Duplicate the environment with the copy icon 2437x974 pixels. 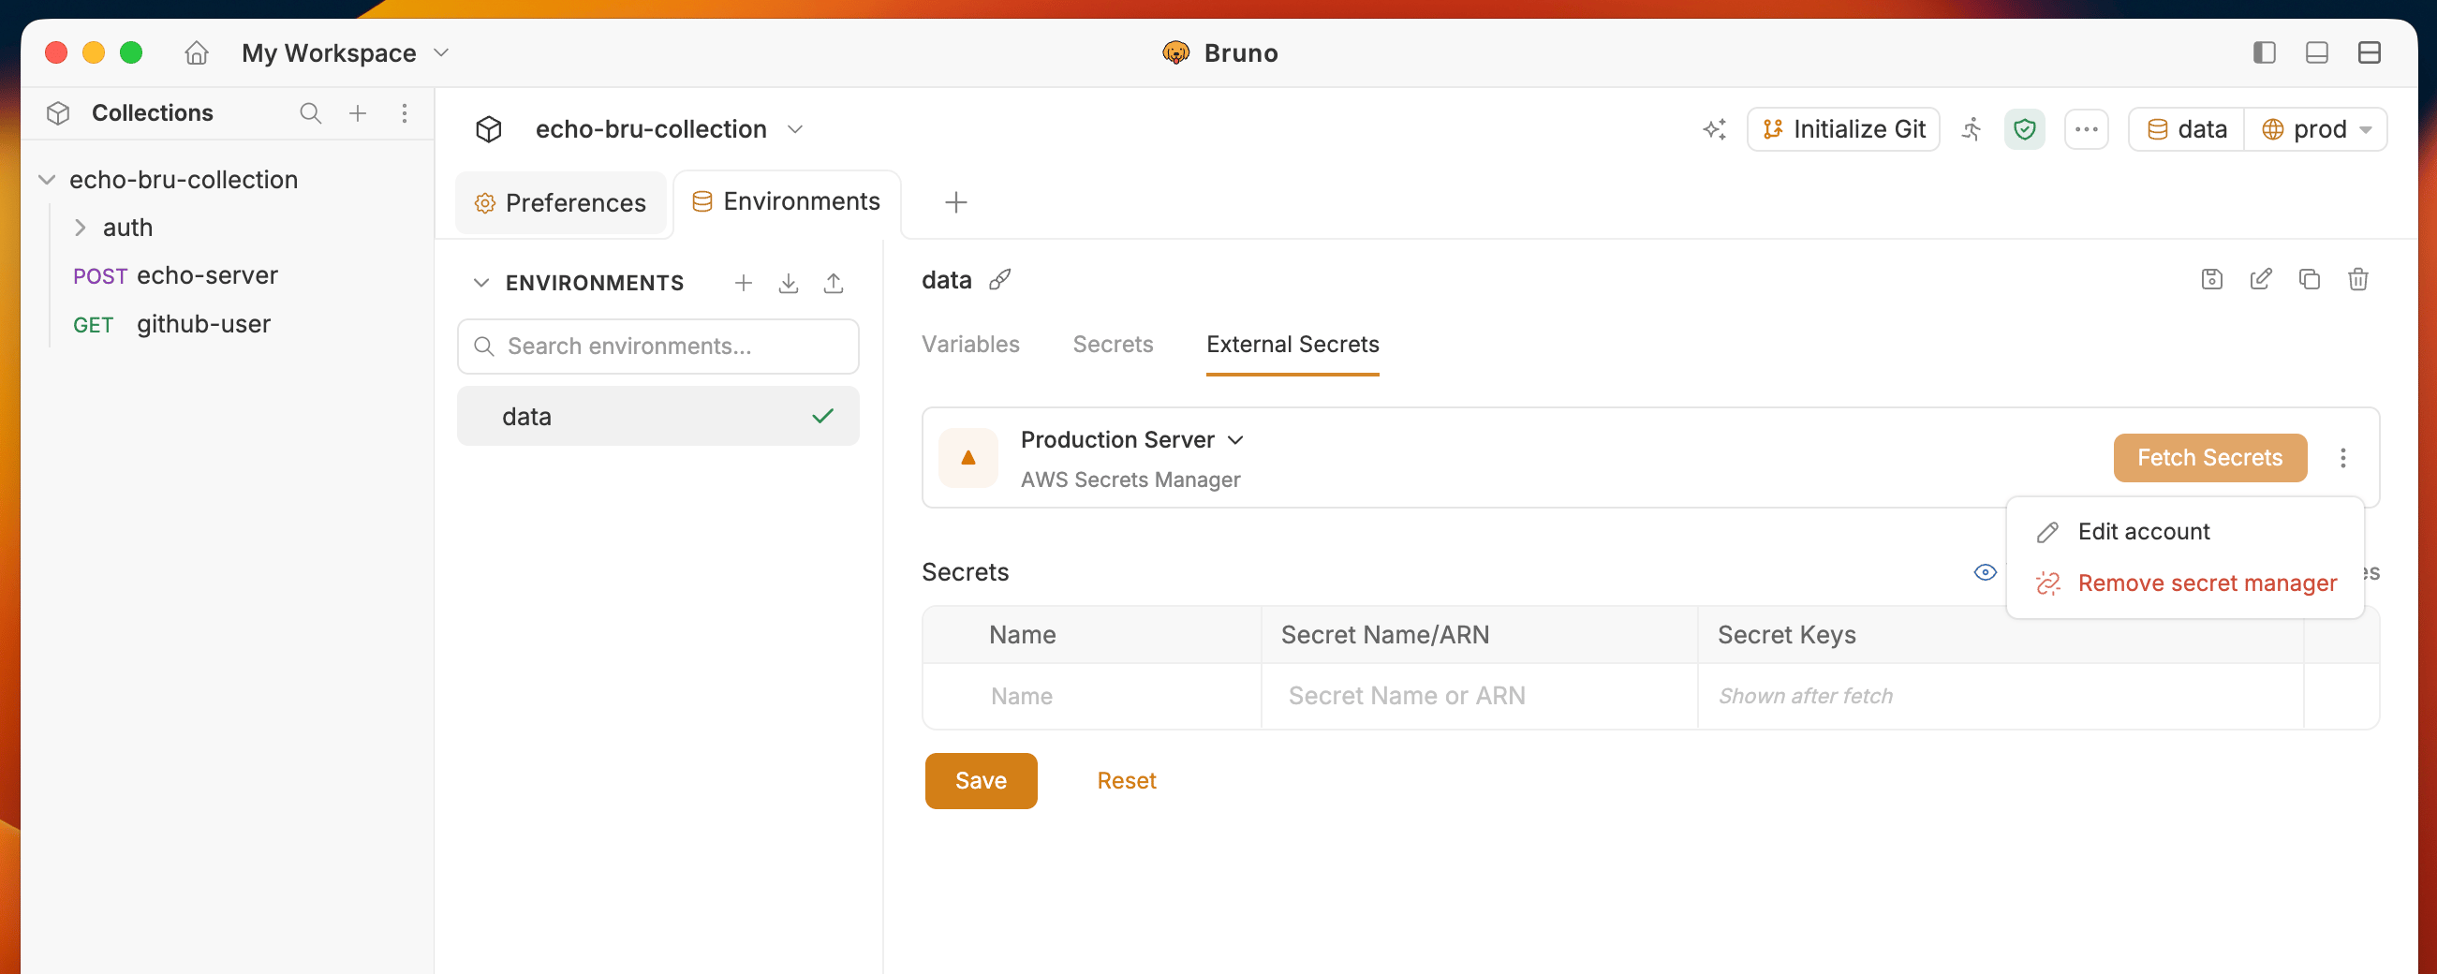2310,279
